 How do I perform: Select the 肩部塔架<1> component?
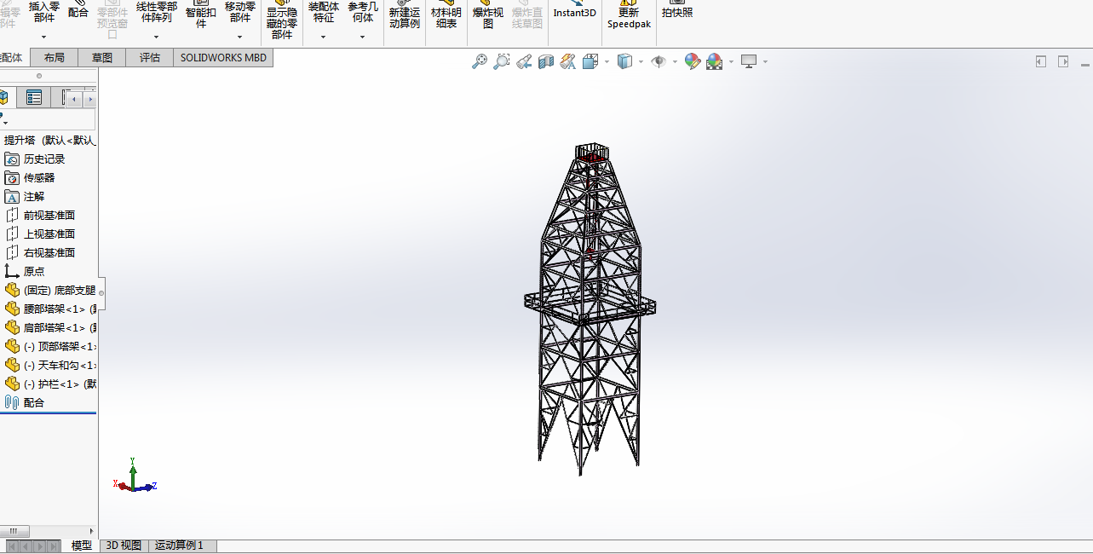[49, 328]
